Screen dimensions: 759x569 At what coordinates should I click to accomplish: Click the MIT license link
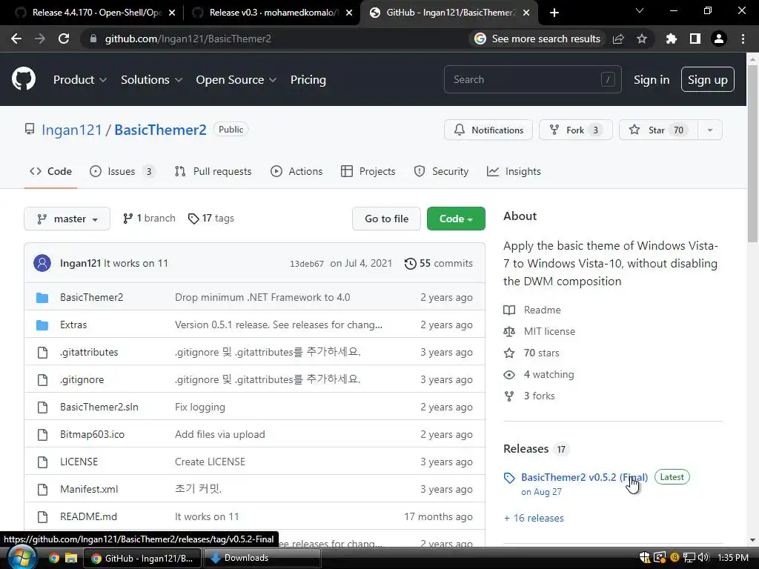(x=549, y=331)
